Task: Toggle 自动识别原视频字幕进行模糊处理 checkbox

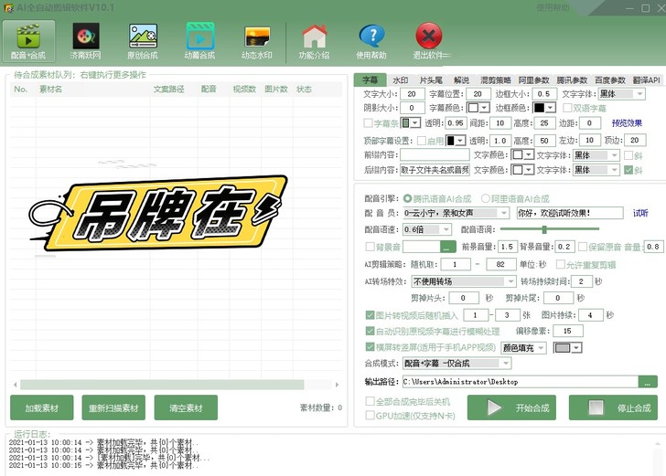Action: click(370, 331)
